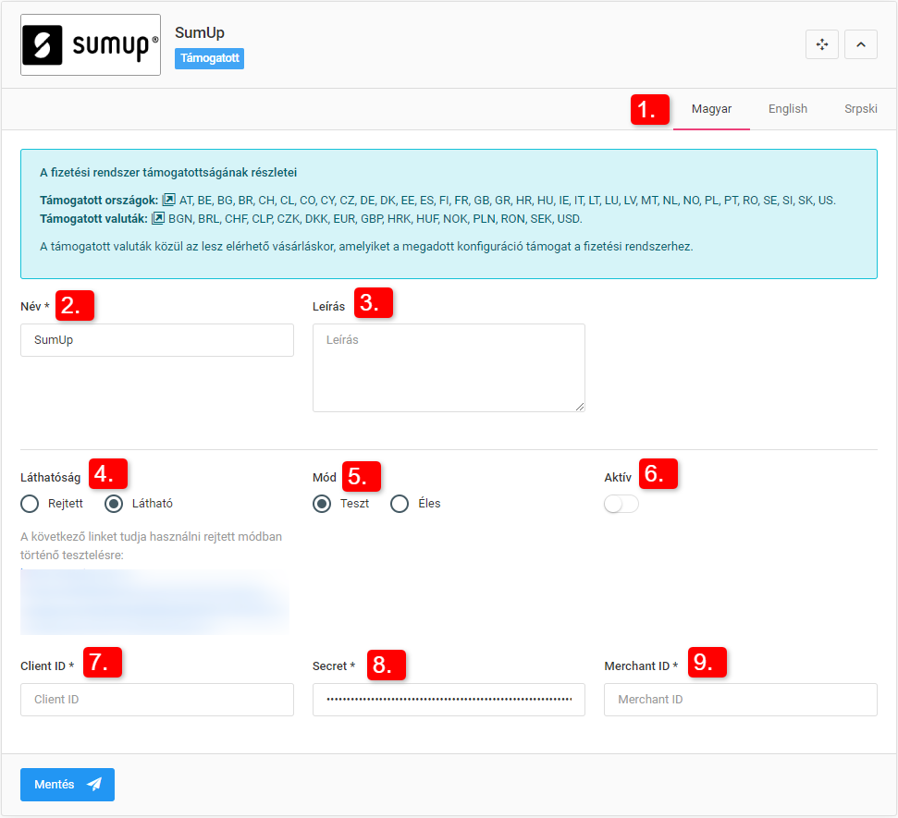This screenshot has width=898, height=818.
Task: Collapse the SumUp panel with chevron
Action: tap(860, 44)
